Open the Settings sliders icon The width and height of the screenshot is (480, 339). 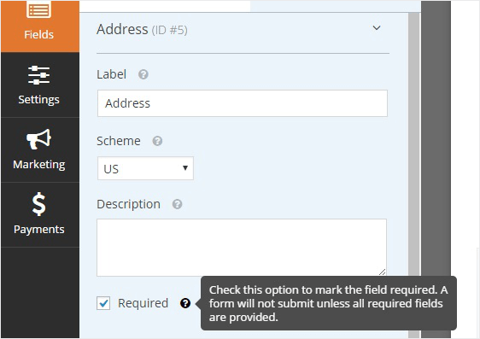click(39, 75)
